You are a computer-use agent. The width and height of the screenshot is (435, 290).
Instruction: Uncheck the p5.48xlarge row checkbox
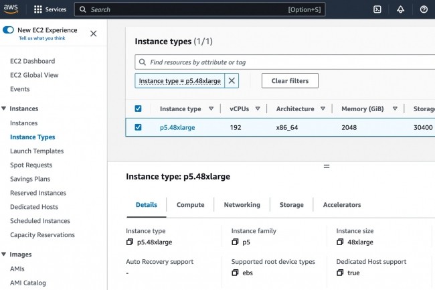138,127
